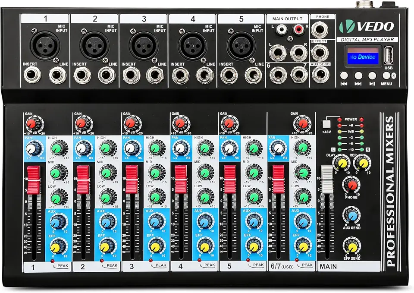Viewport: 414px width, 293px height.
Task: Click channel 2 red fader cap
Action: click(x=83, y=180)
